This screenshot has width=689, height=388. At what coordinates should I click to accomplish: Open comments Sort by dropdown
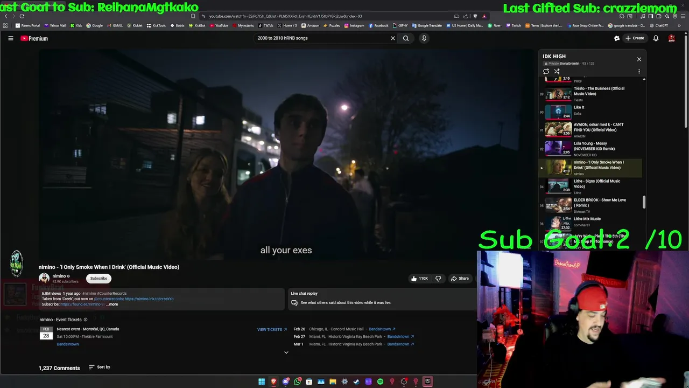tap(100, 368)
